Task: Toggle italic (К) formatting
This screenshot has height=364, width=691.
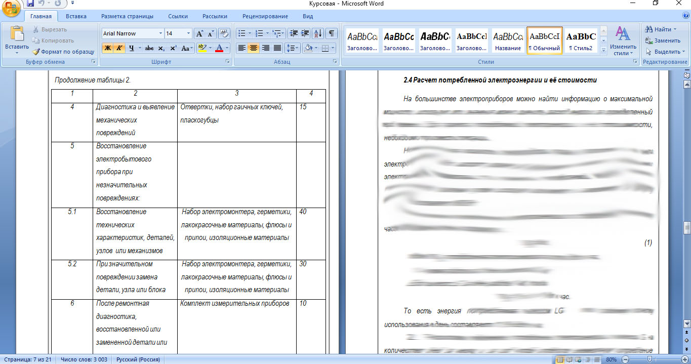Action: [119, 48]
